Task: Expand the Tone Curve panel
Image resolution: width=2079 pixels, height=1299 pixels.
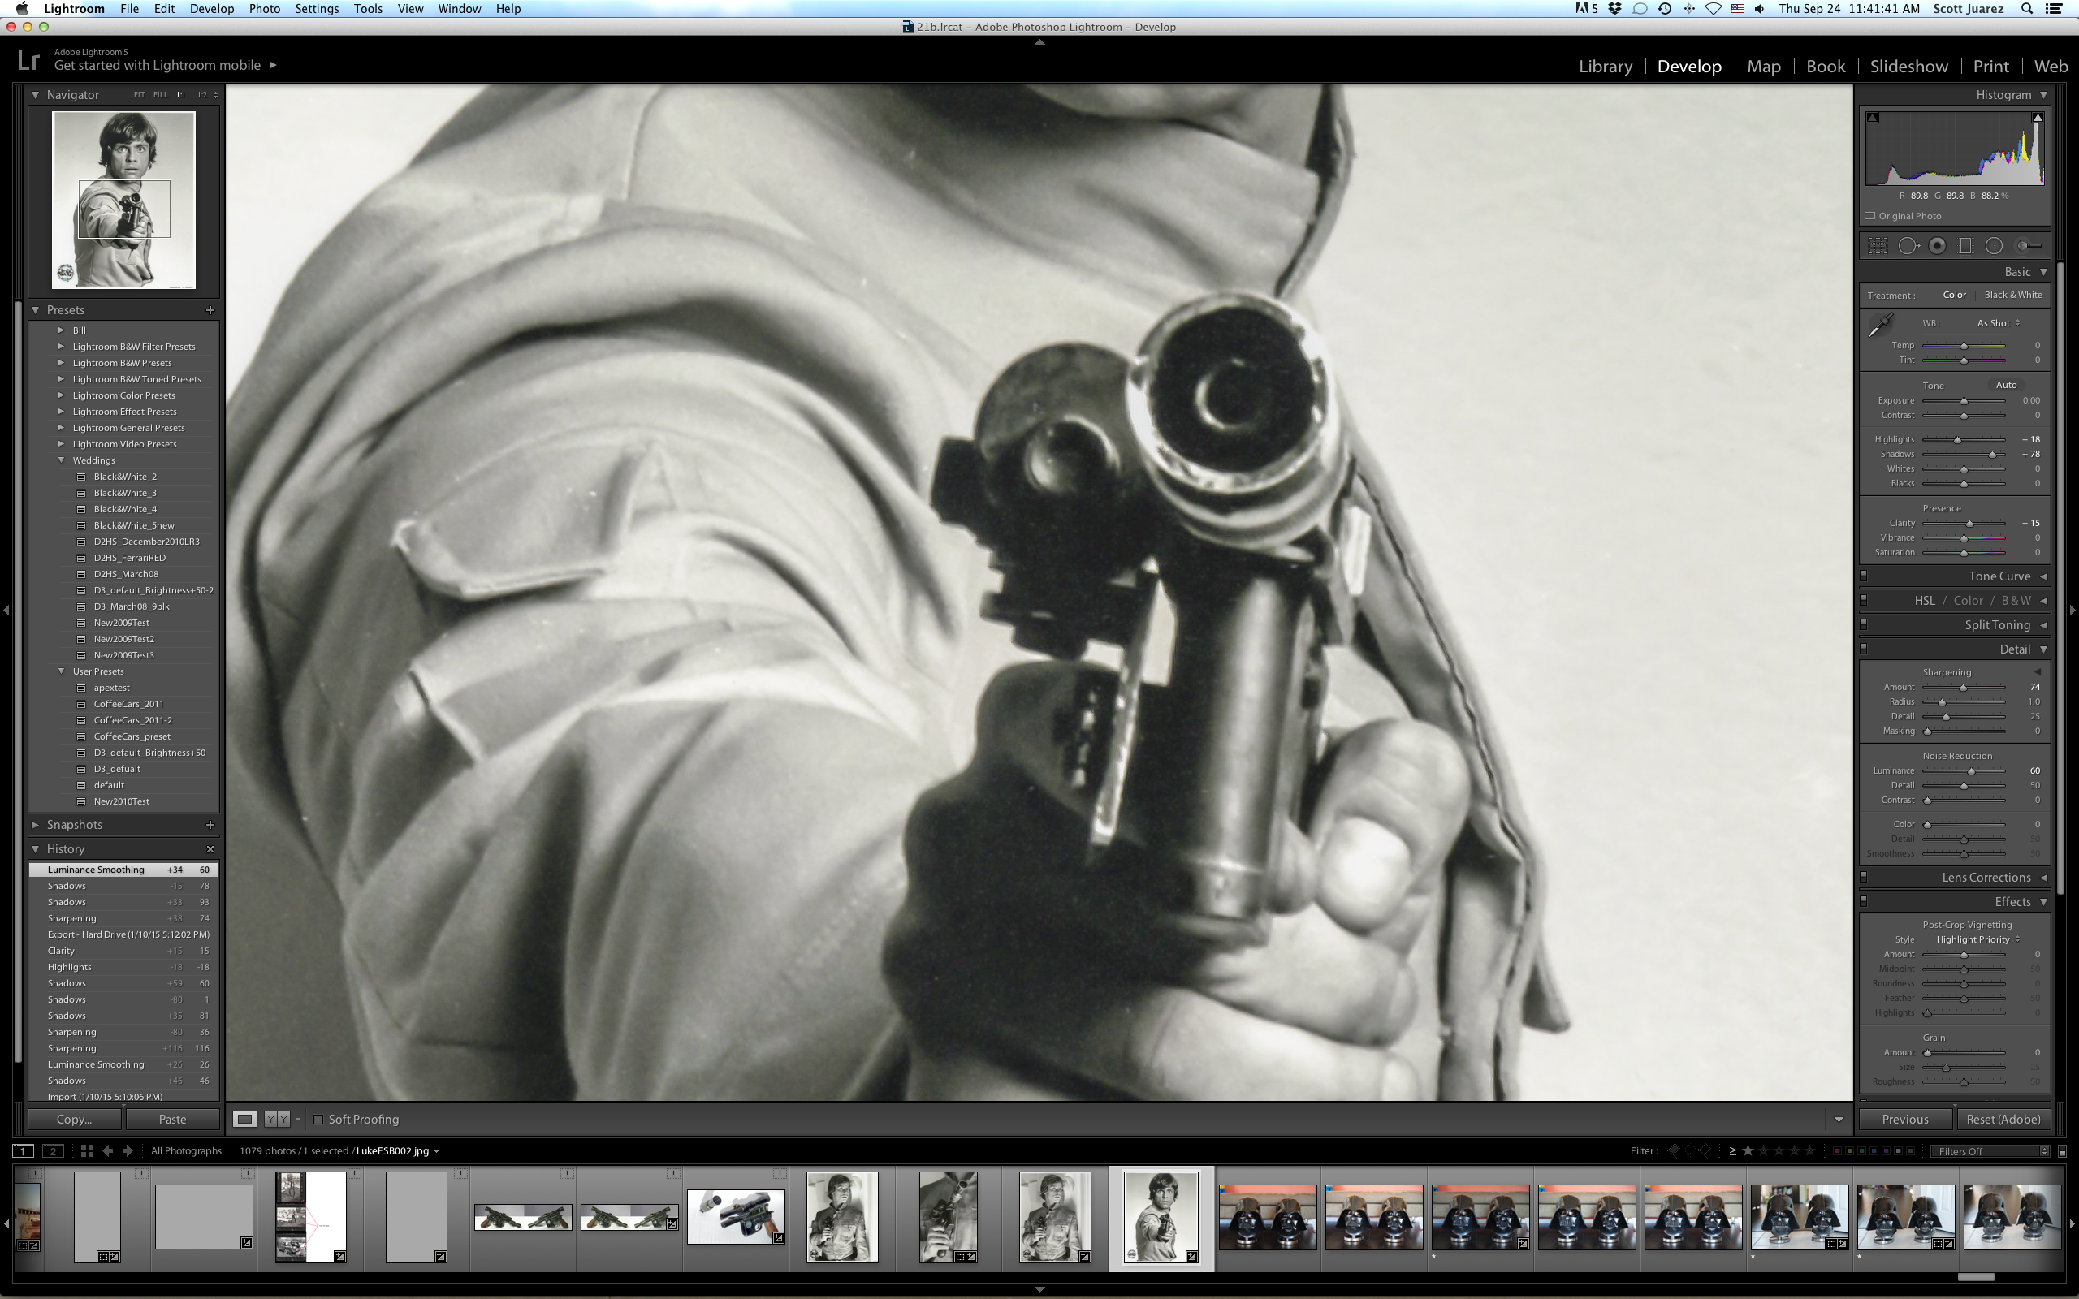Action: point(2044,576)
